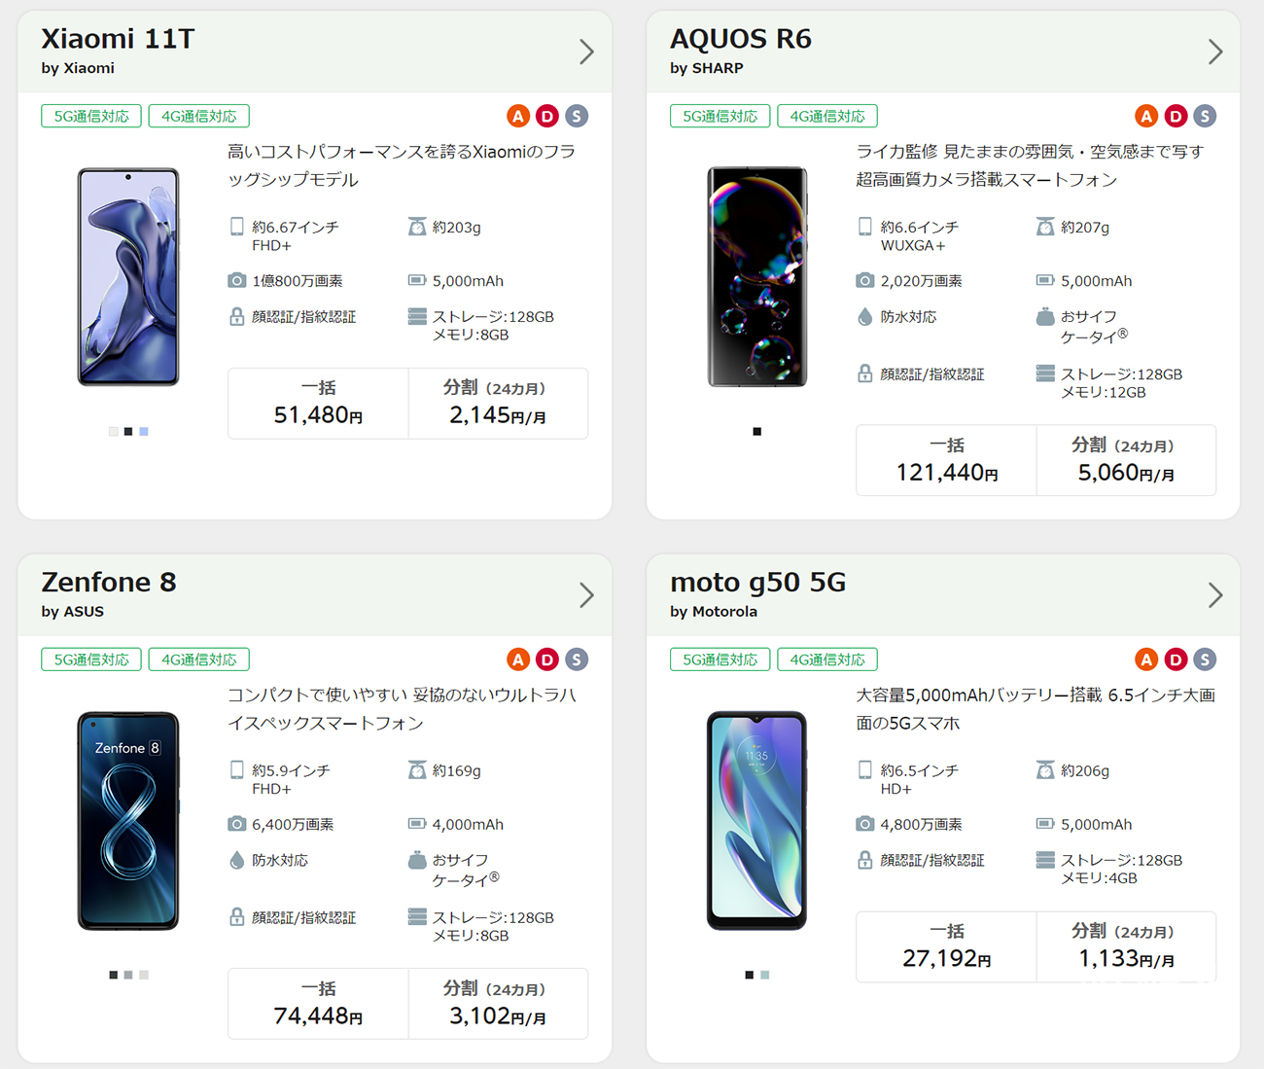This screenshot has height=1069, width=1264.
Task: Click the orange A icon on Xiaomi 11T
Action: pyautogui.click(x=518, y=117)
